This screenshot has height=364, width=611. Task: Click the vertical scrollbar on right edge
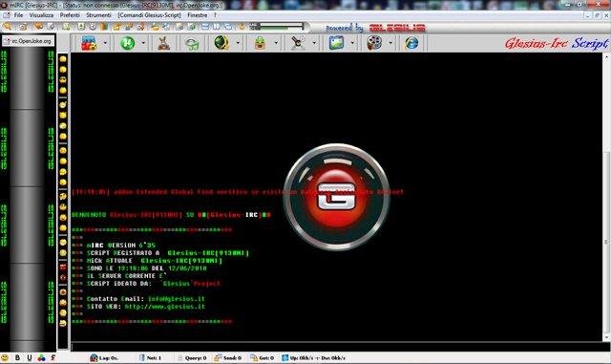coord(607,197)
